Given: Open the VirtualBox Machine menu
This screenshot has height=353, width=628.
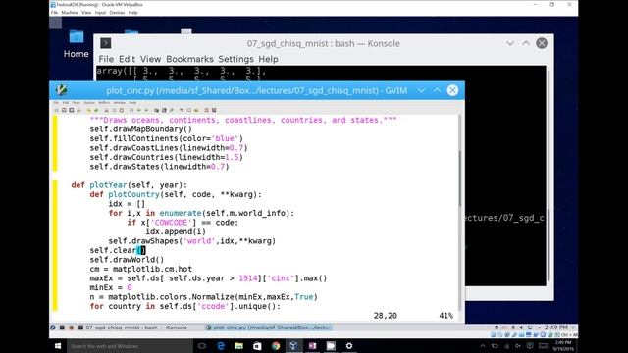Looking at the screenshot, I should 70,13.
